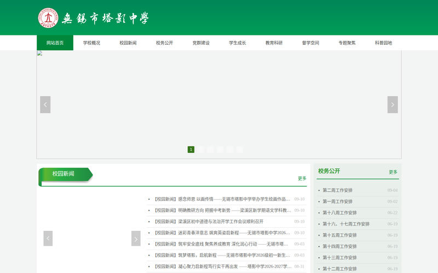Screen dimensions: 438x273
Task: Select banner slide indicator 1
Action: click(x=191, y=150)
